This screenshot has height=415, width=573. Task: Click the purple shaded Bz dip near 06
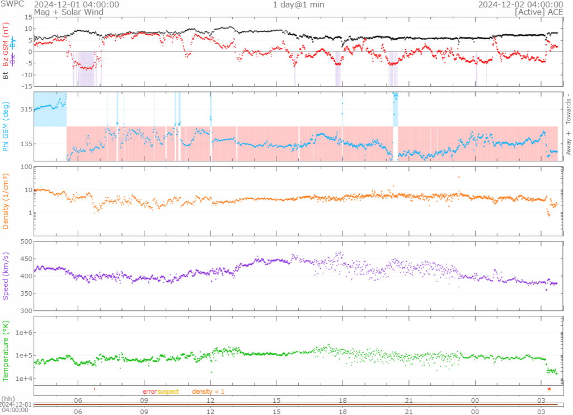click(x=86, y=69)
